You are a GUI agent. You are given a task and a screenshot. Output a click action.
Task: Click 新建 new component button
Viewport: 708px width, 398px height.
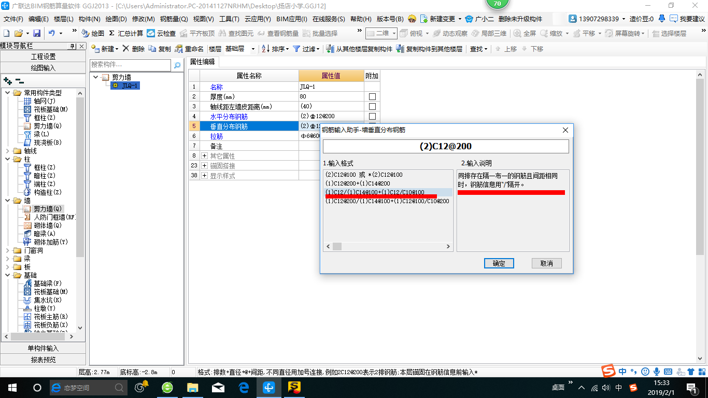pos(105,49)
